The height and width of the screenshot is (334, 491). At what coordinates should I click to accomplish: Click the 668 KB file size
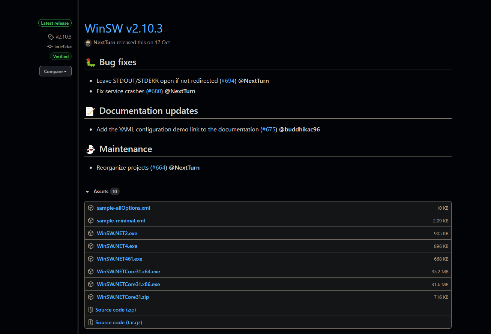coord(441,259)
